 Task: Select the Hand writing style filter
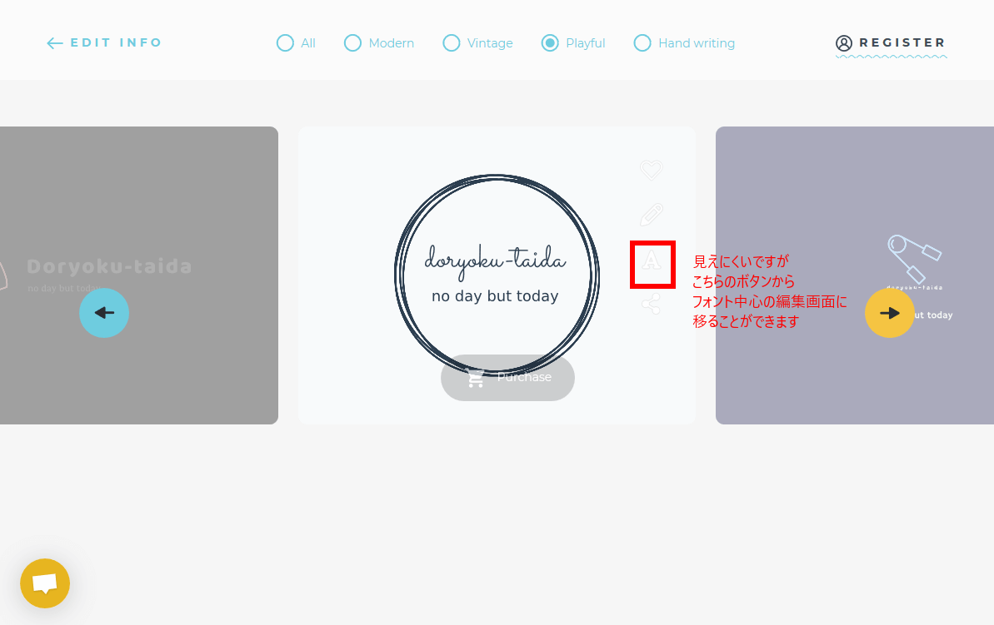coord(642,43)
